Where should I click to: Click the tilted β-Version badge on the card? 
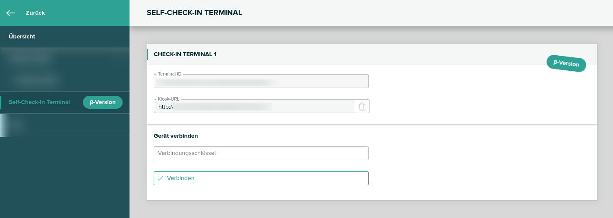(566, 63)
